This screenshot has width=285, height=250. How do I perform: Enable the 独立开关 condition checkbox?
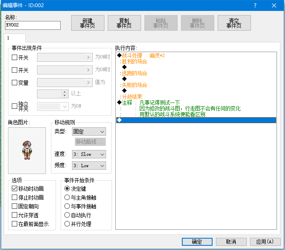pos(14,106)
